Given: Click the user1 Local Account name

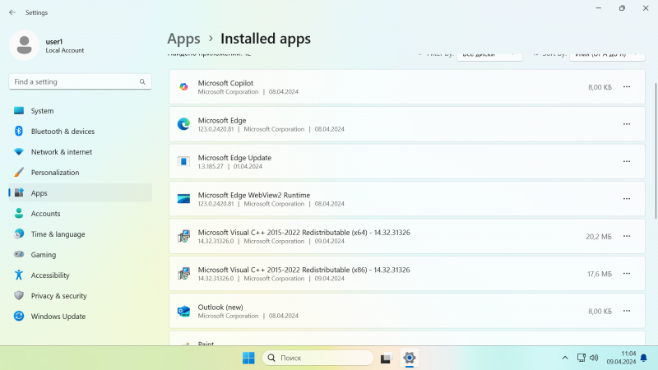Looking at the screenshot, I should point(65,46).
